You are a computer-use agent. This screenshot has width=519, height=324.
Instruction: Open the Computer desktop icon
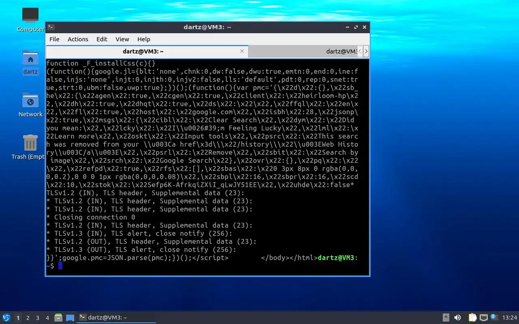30,19
